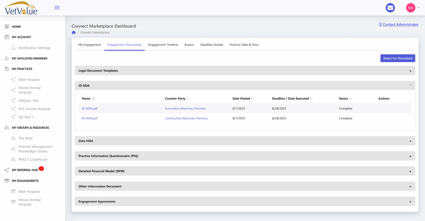Collapse the ID NDA section
Screen dimensions: 425x221
pos(410,85)
